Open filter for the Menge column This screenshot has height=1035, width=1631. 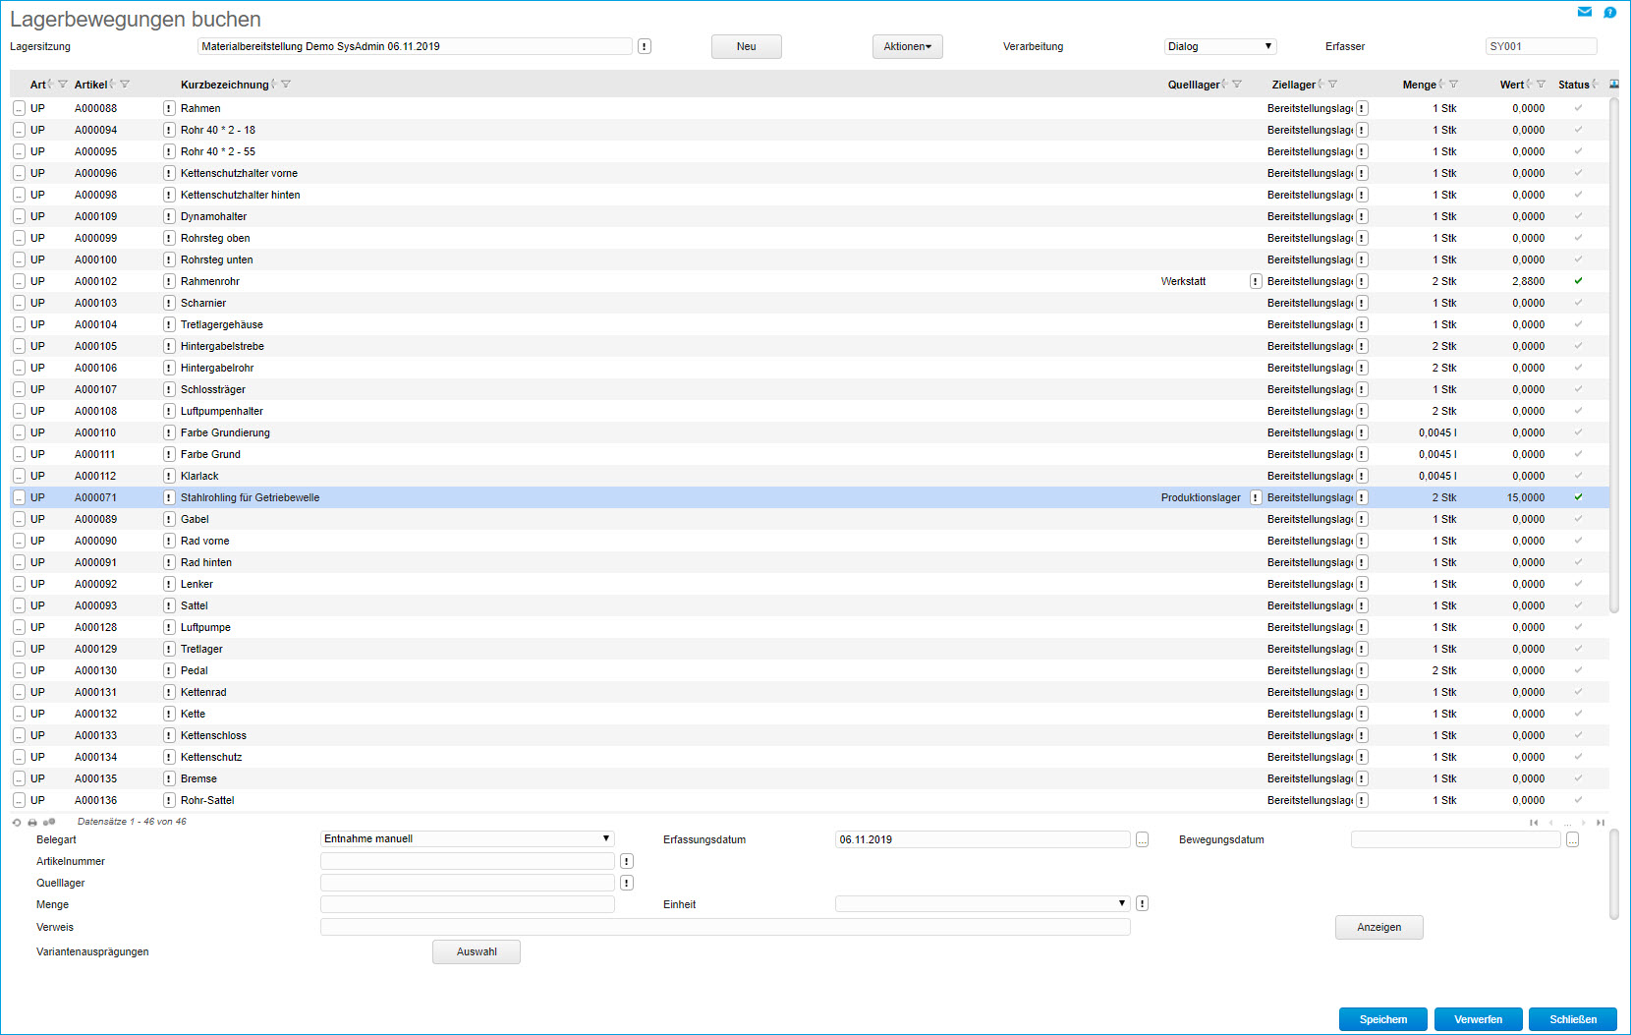point(1453,85)
